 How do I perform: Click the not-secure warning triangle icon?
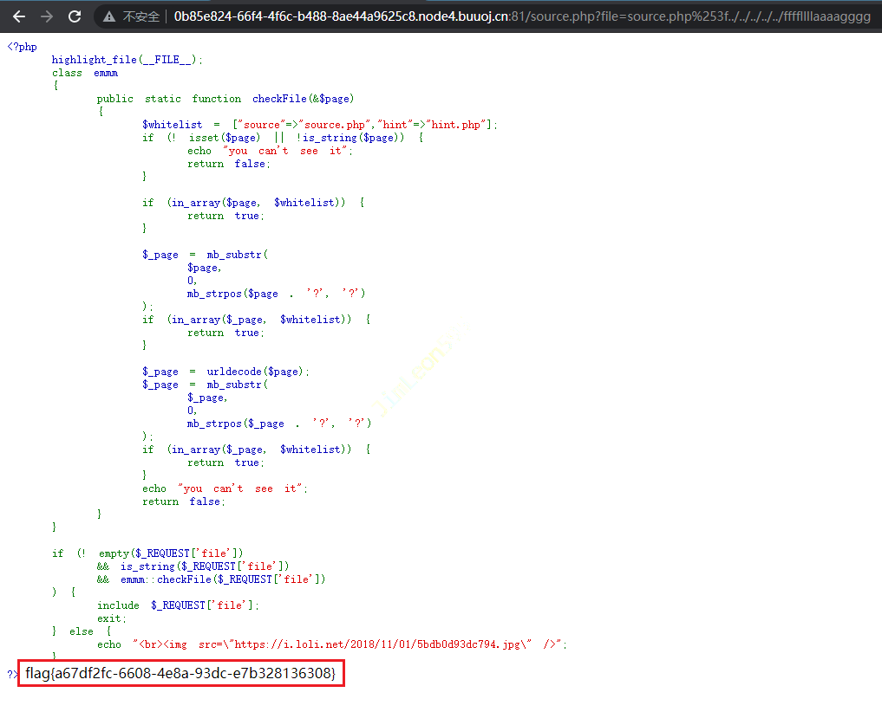tap(109, 16)
